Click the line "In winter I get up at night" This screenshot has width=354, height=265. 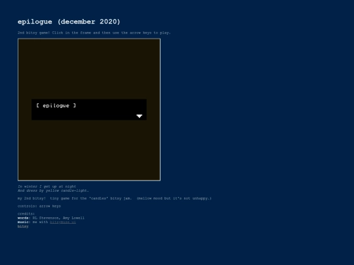tap(47, 186)
